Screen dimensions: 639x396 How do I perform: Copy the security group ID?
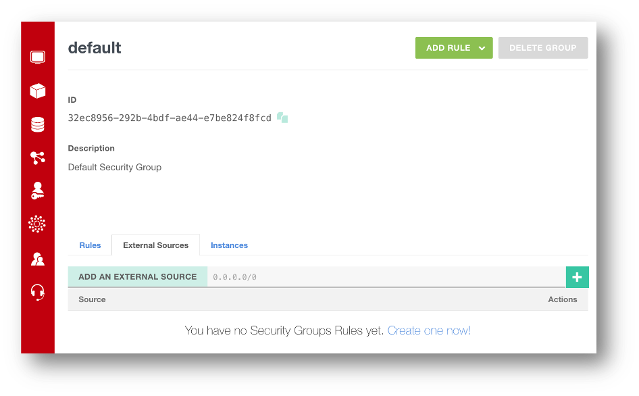[x=282, y=117]
